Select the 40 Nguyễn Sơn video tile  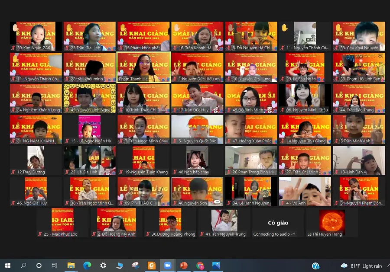(x=197, y=191)
